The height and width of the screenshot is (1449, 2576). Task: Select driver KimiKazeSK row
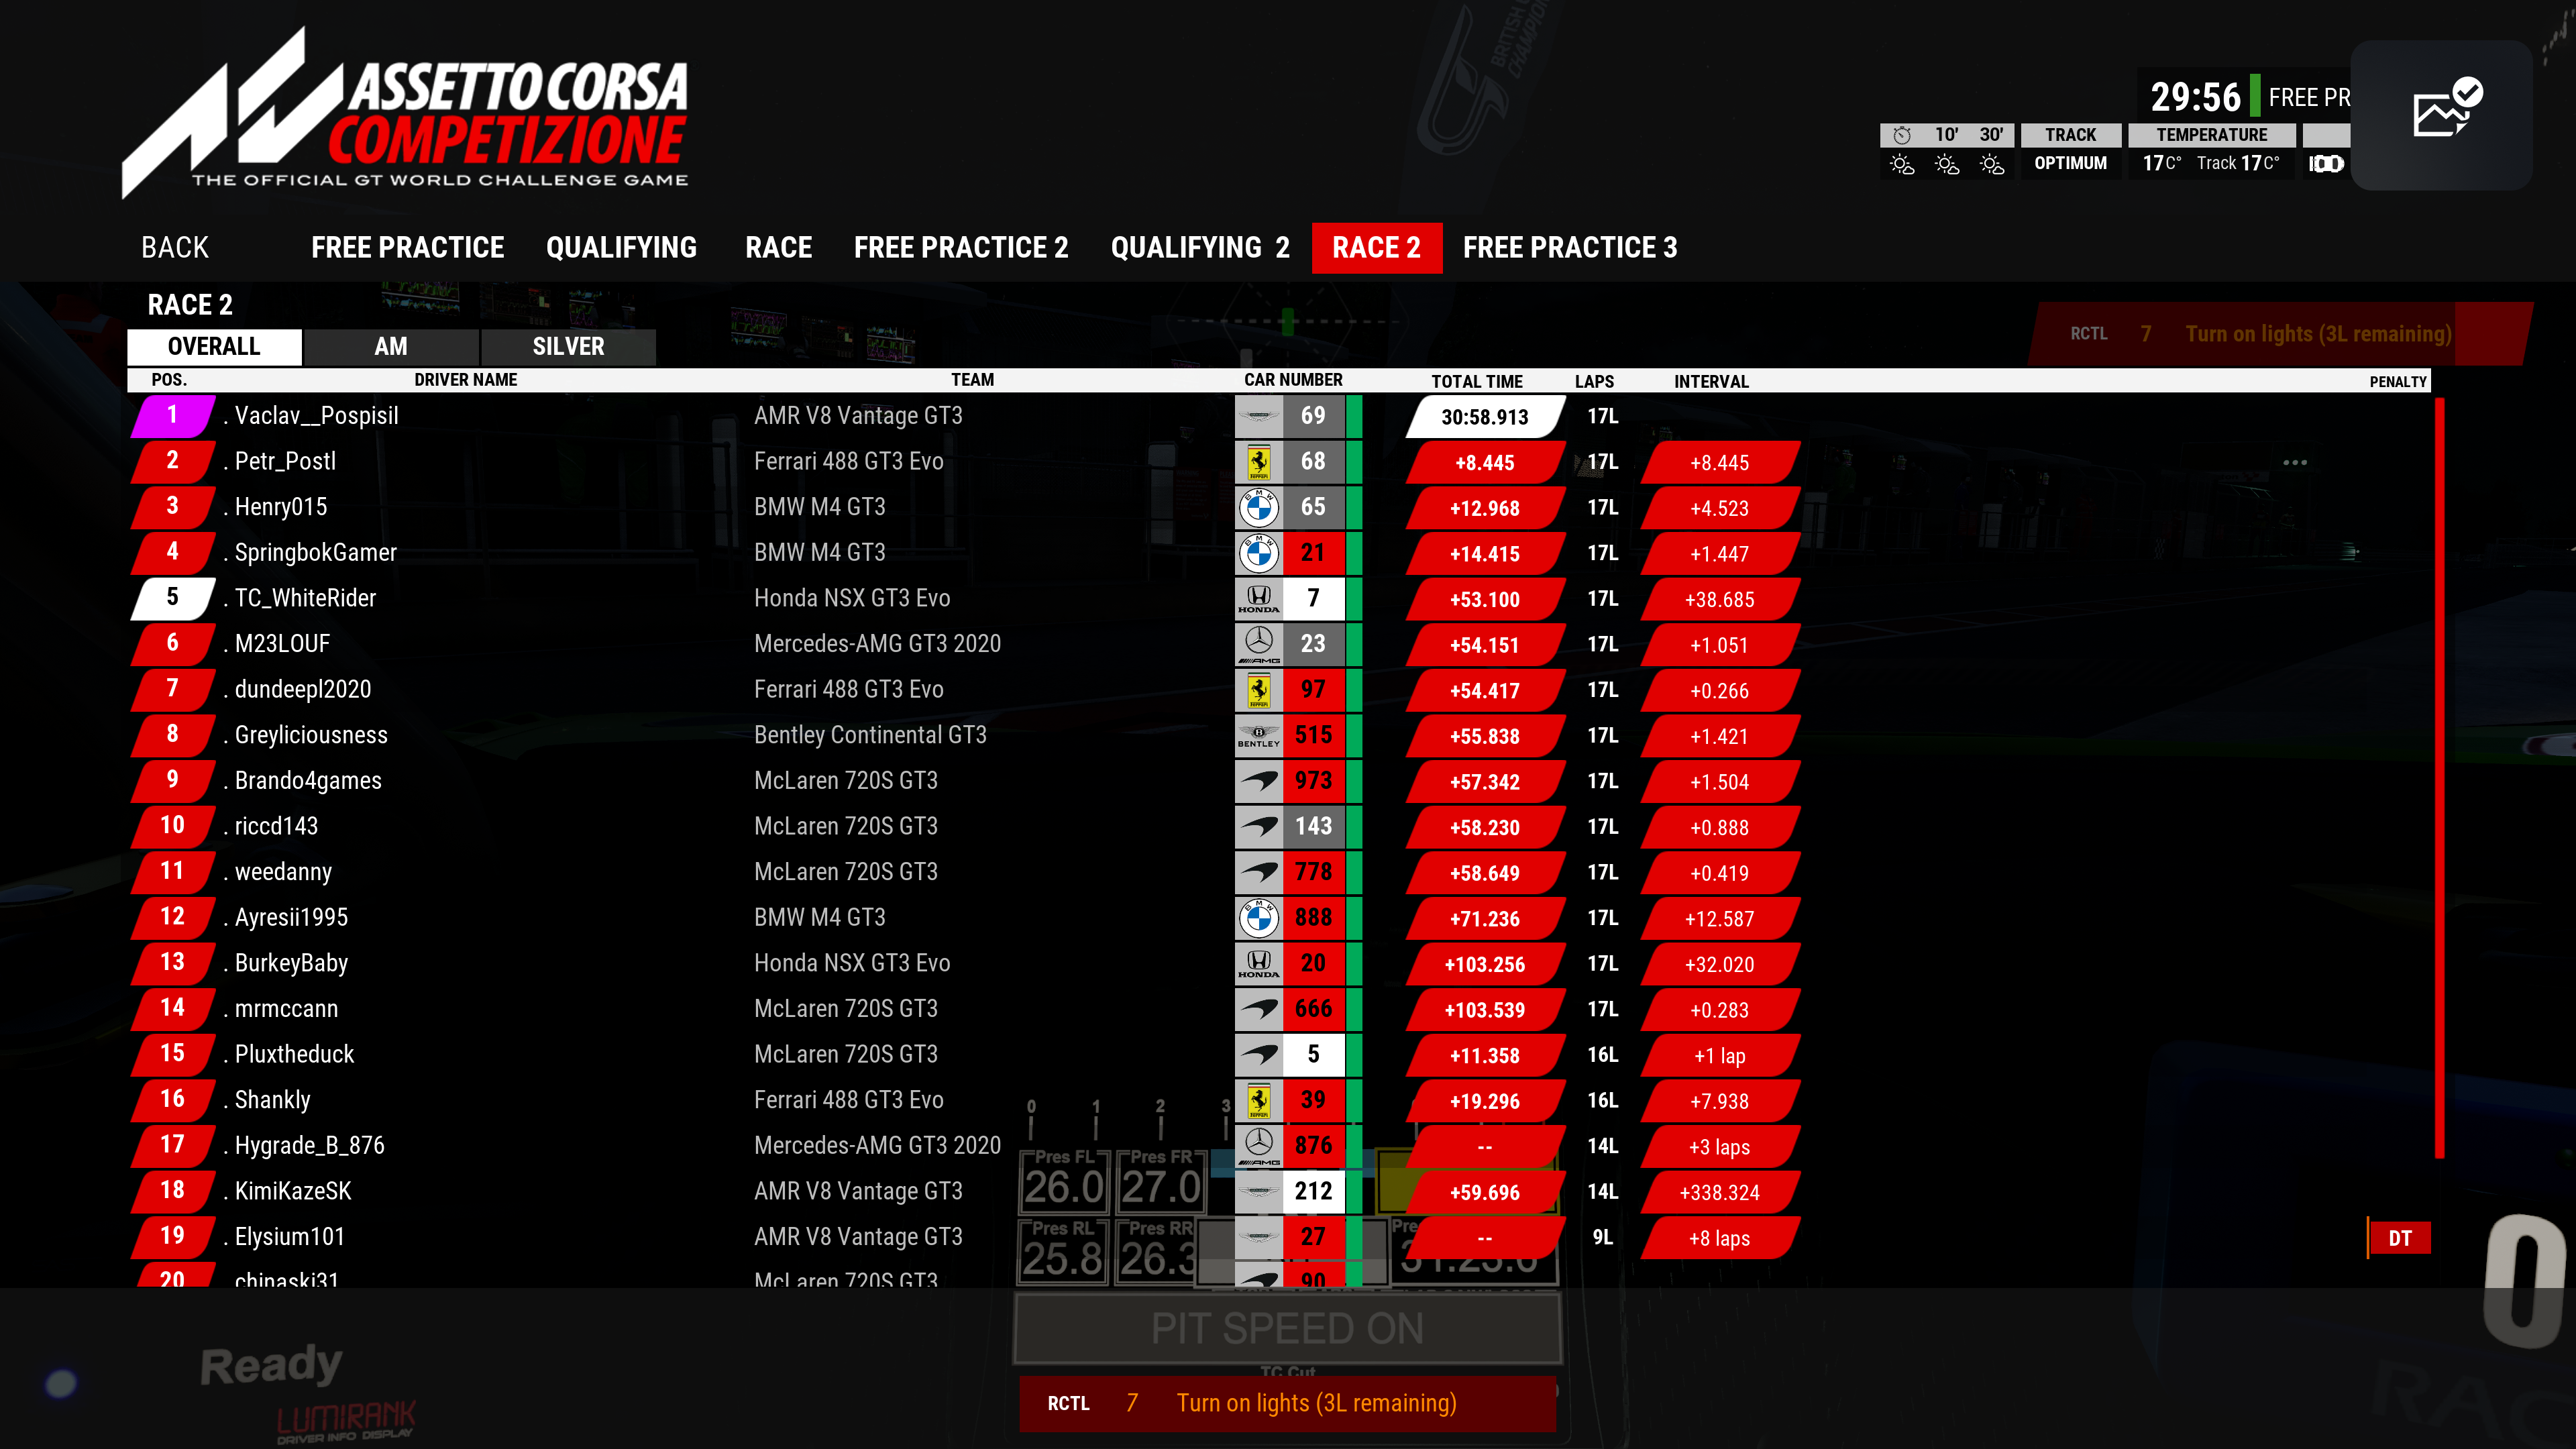click(x=1280, y=1191)
